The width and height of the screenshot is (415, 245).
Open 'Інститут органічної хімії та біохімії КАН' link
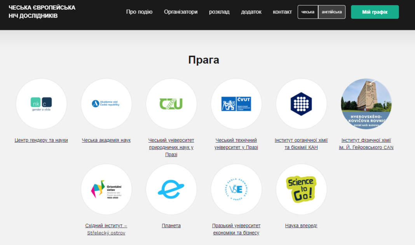pos(301,144)
